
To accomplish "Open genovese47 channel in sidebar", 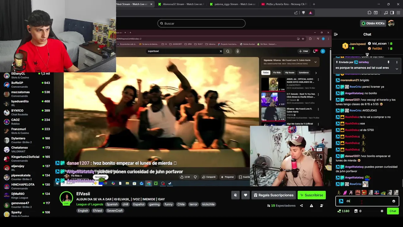I will 27,205.
